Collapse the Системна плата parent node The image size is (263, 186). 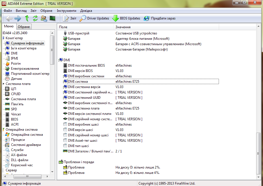tap(3, 84)
